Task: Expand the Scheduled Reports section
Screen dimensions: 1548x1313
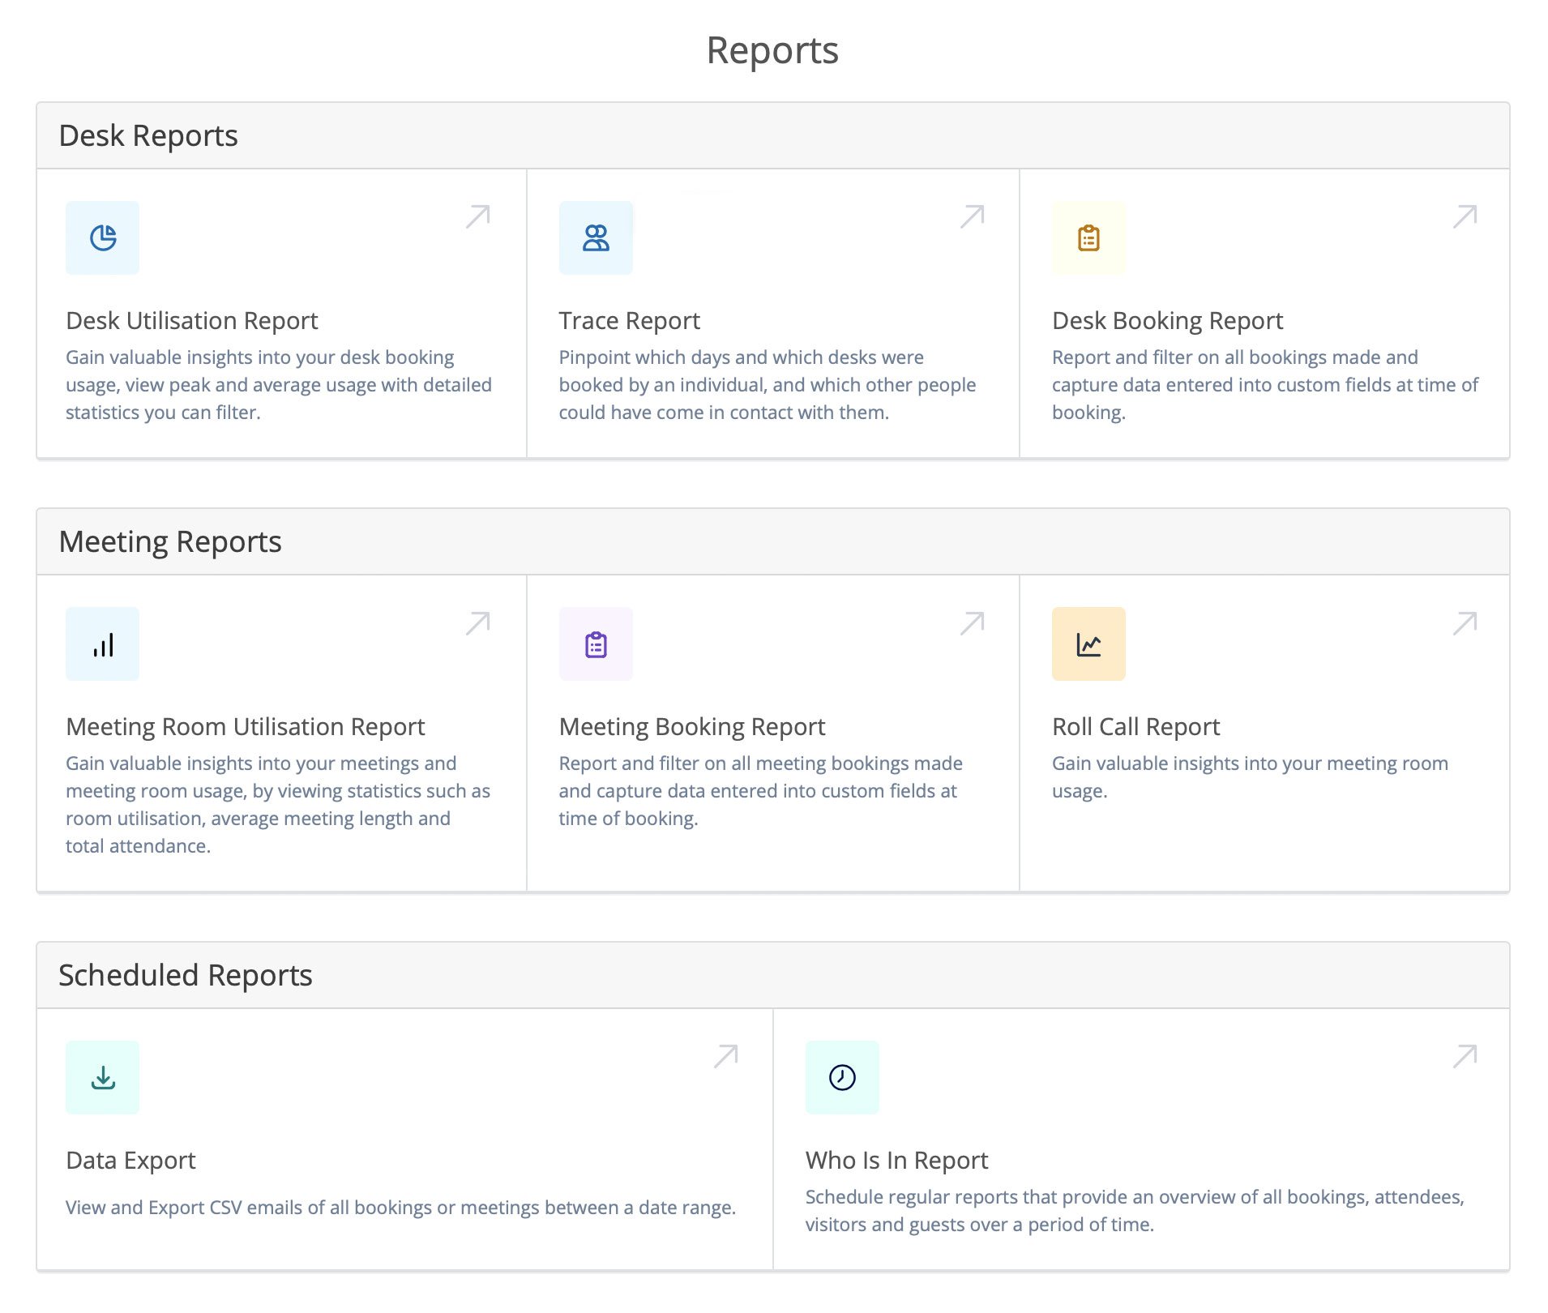Action: tap(186, 974)
